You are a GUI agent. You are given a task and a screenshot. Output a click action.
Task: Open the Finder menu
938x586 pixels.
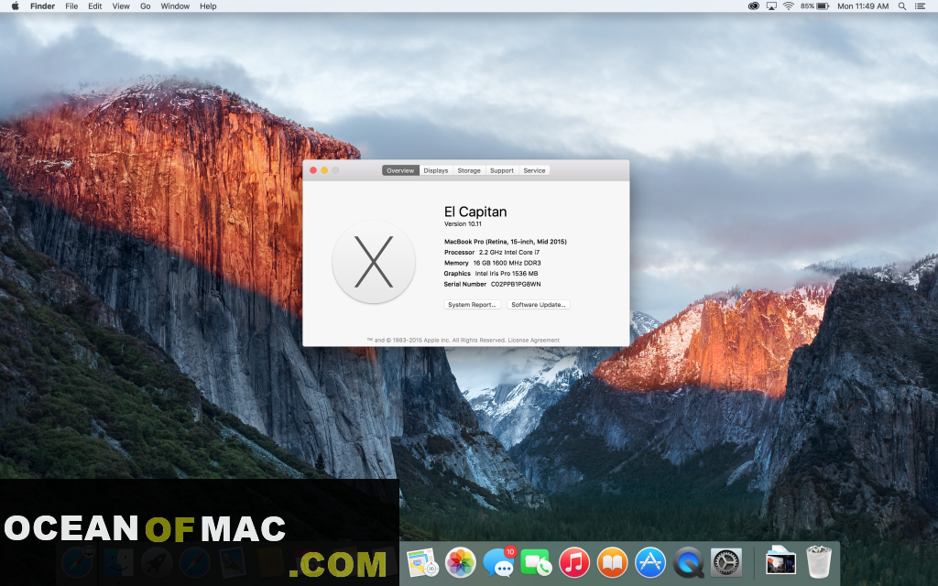(x=42, y=6)
